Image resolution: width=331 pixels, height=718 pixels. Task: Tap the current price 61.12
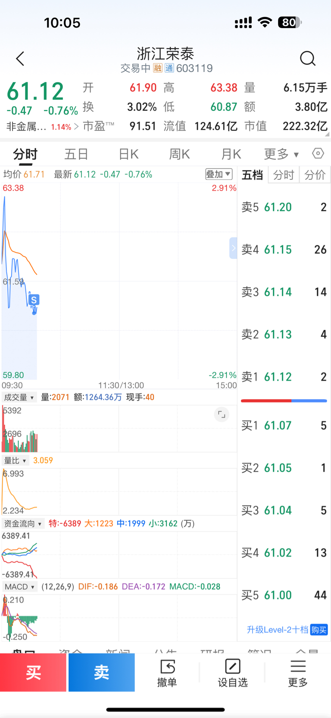click(x=35, y=91)
